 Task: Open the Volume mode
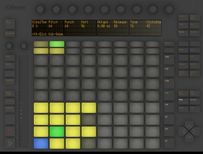[183, 17]
